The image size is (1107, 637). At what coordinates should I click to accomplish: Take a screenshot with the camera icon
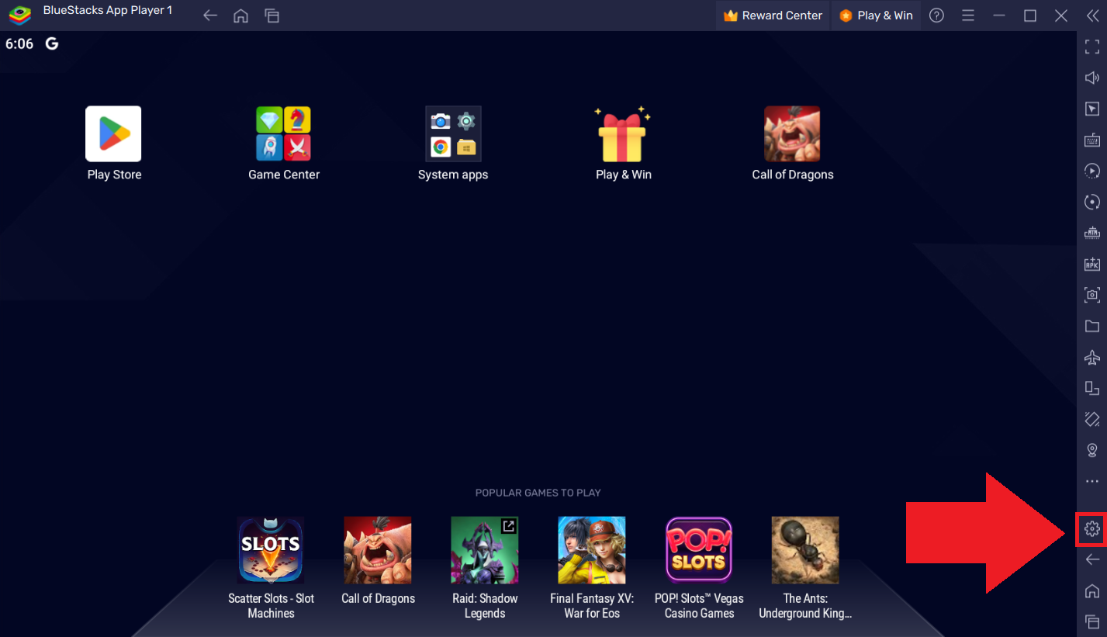pos(1092,295)
